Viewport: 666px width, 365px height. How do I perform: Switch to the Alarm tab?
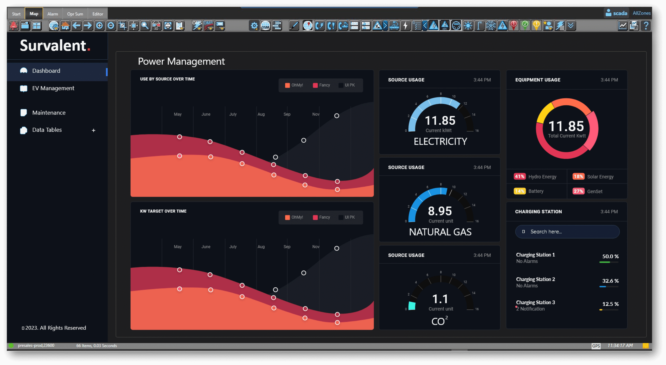click(53, 14)
